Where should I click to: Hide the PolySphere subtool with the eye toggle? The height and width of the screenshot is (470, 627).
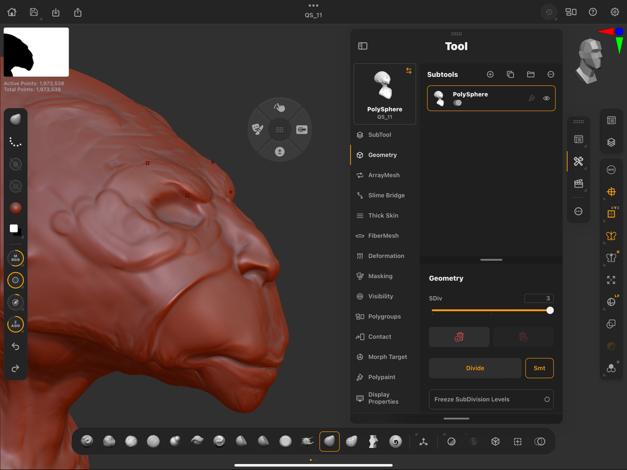[x=547, y=98]
